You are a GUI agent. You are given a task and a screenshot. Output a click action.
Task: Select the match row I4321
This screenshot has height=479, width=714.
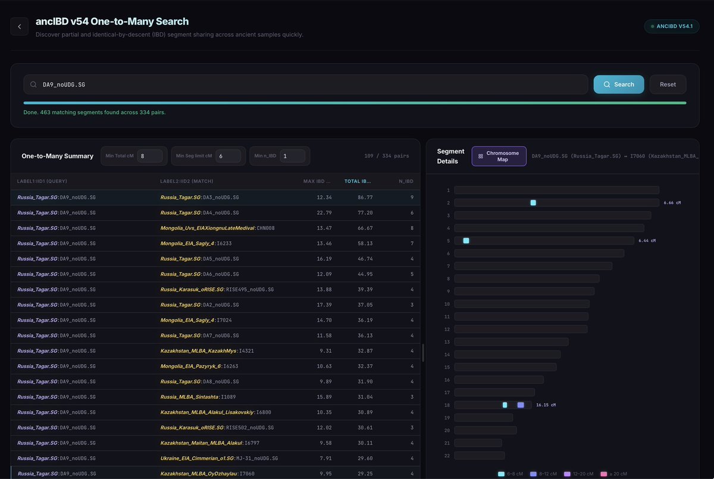215,351
